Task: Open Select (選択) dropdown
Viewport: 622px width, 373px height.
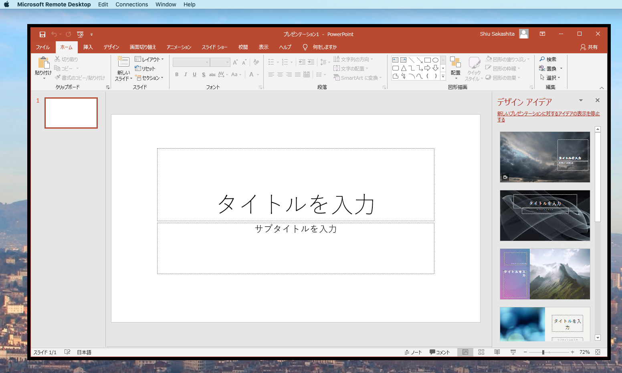Action: click(x=550, y=78)
